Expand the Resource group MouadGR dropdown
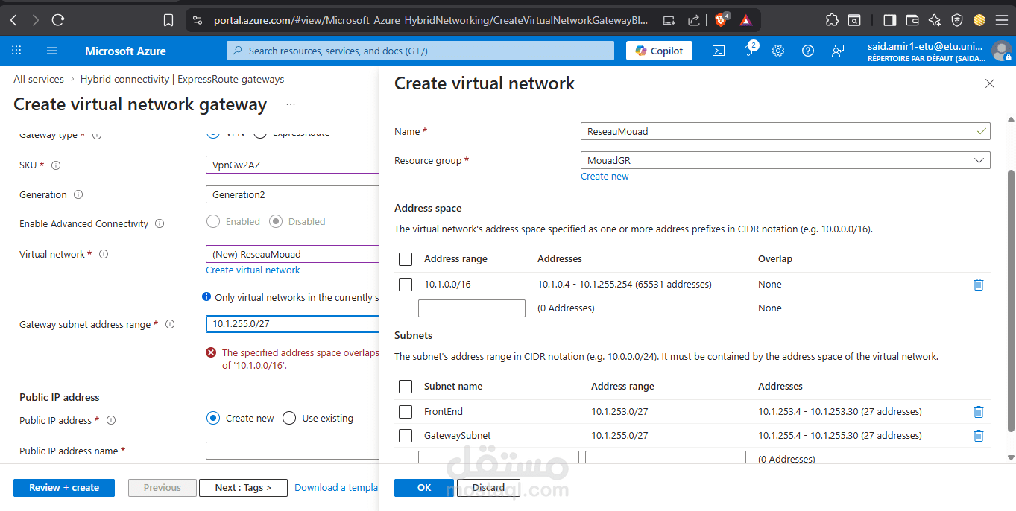The height and width of the screenshot is (511, 1016). click(785, 160)
